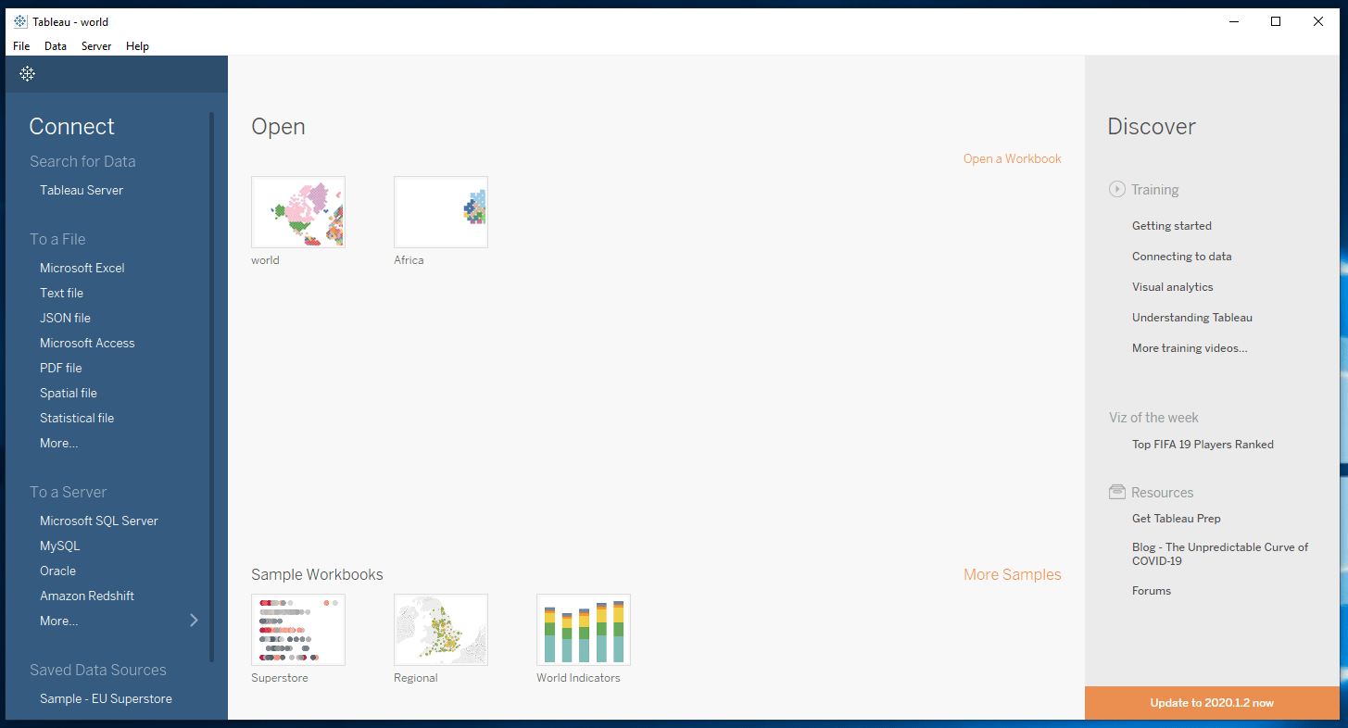Image resolution: width=1348 pixels, height=728 pixels.
Task: Click Get Tableau Prep link
Action: [1177, 518]
